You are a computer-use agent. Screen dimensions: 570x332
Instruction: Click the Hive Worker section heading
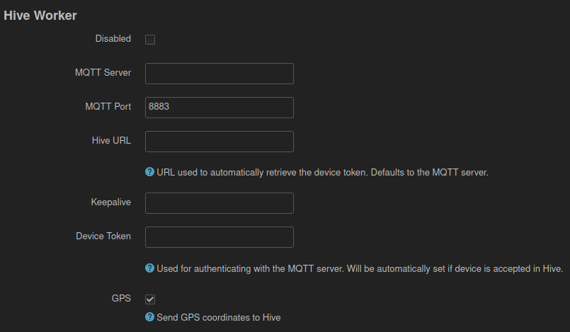click(x=40, y=16)
